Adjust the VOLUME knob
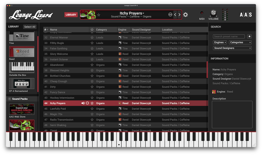Screen dimensions: 262x155 (213, 13)
